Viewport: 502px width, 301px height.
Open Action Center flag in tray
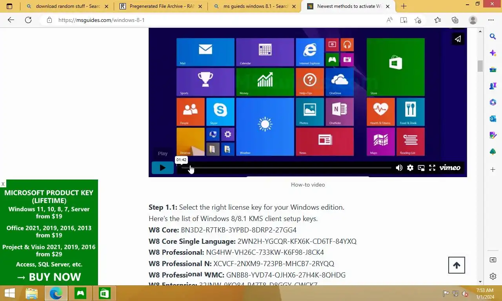(446, 293)
